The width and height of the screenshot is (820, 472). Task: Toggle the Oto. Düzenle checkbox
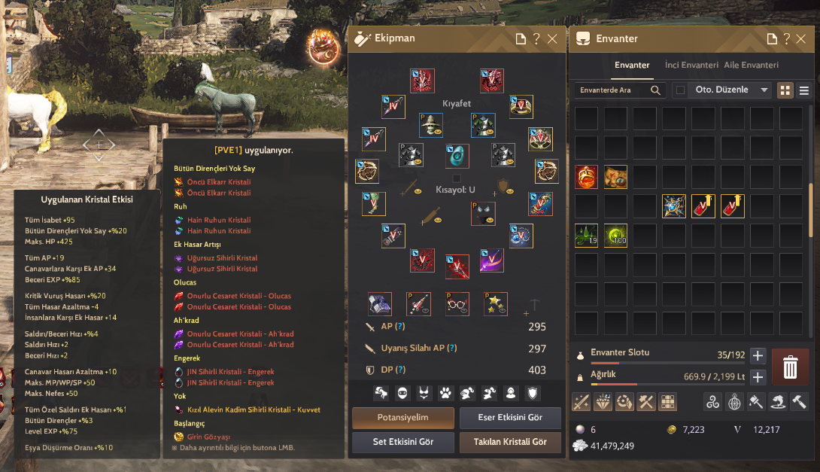[680, 90]
